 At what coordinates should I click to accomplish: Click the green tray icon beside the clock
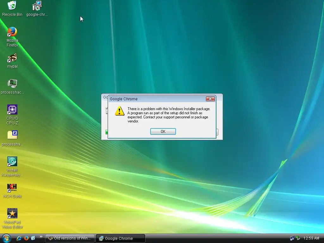pos(298,238)
